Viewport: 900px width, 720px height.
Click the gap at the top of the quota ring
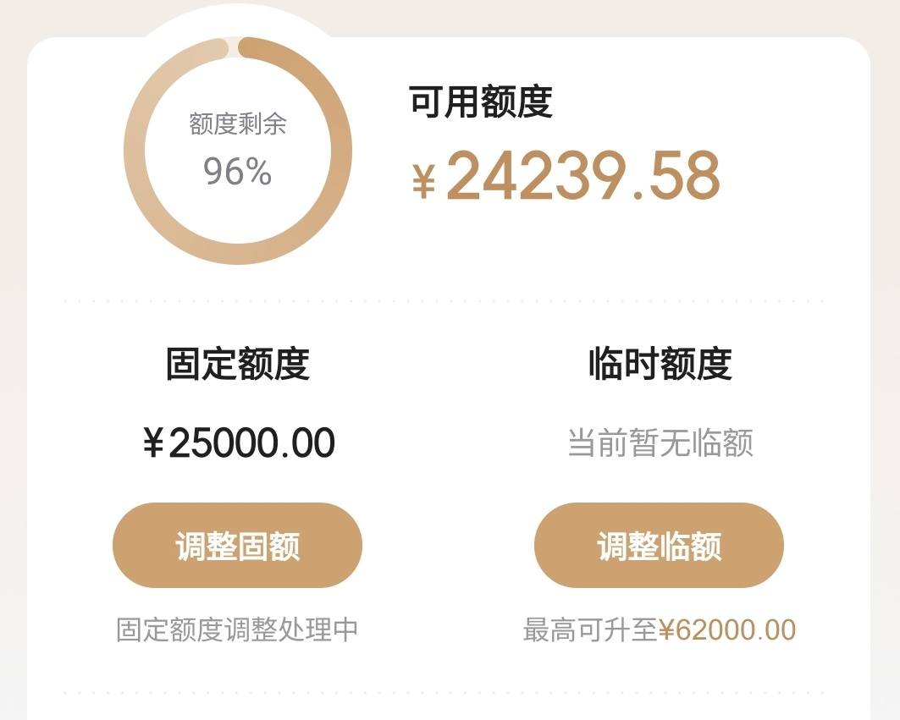pyautogui.click(x=233, y=47)
